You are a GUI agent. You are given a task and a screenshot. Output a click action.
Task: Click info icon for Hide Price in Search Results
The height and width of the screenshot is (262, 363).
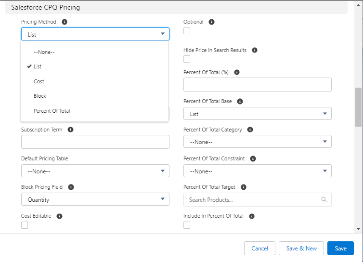pyautogui.click(x=255, y=50)
